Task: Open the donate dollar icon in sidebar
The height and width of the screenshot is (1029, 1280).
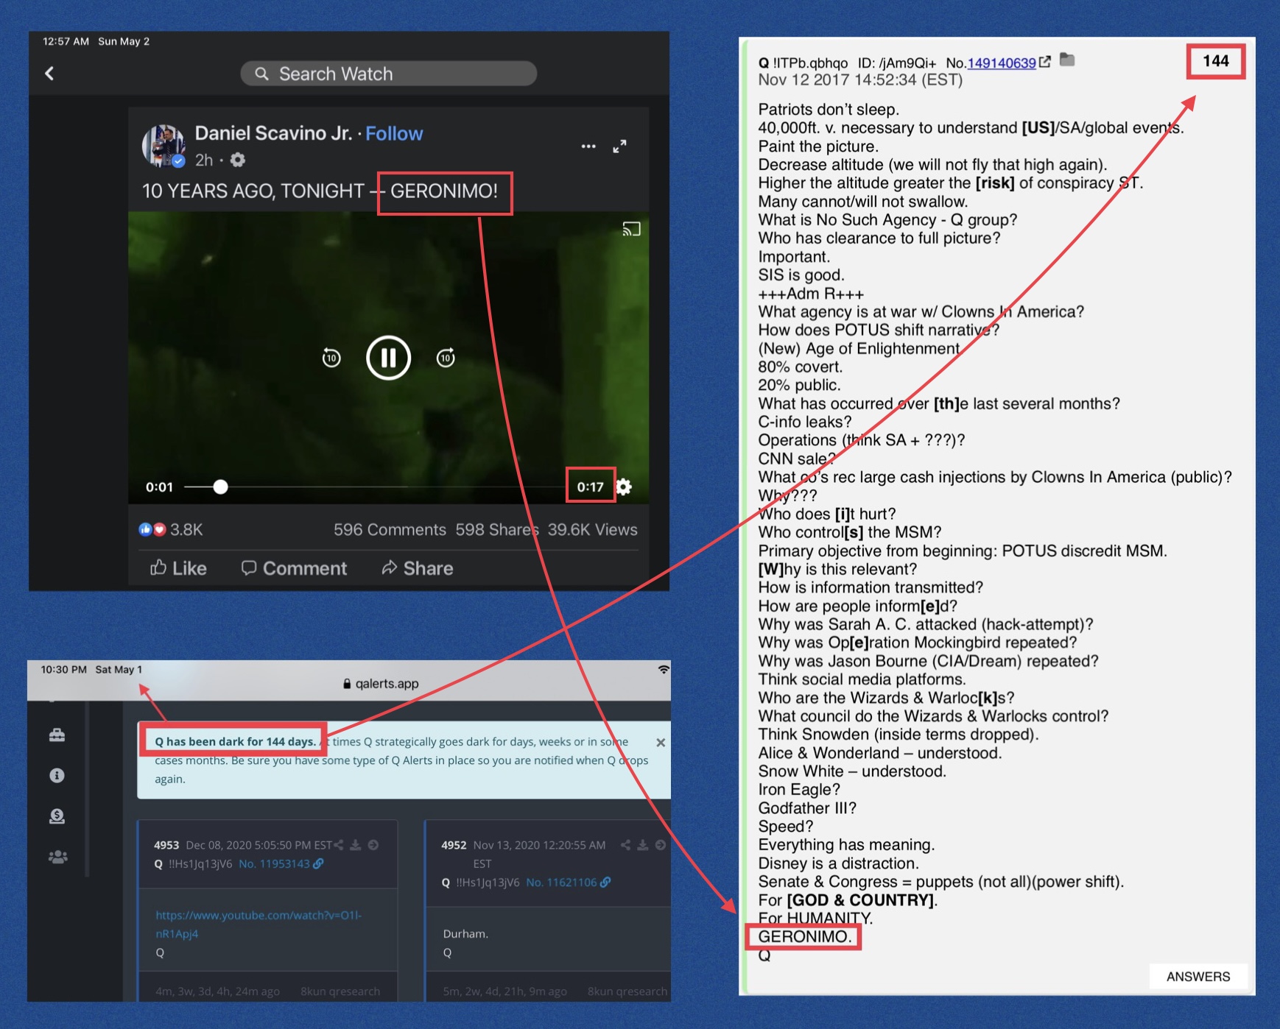Action: (x=57, y=816)
